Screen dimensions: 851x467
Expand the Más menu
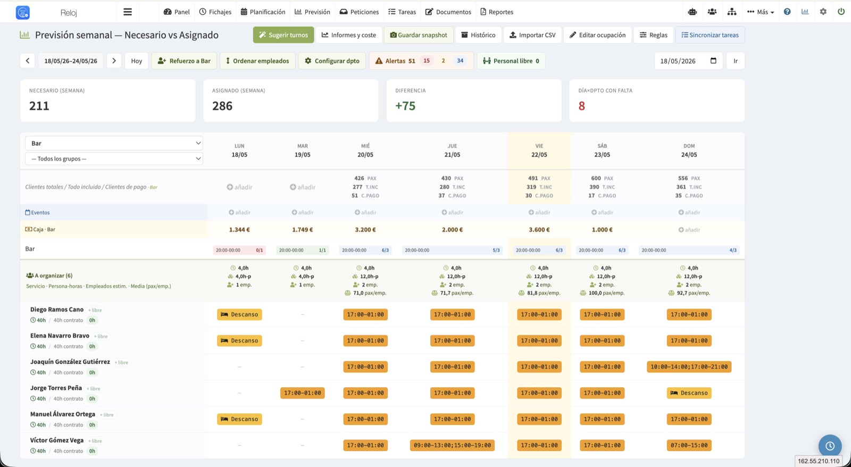pos(761,12)
